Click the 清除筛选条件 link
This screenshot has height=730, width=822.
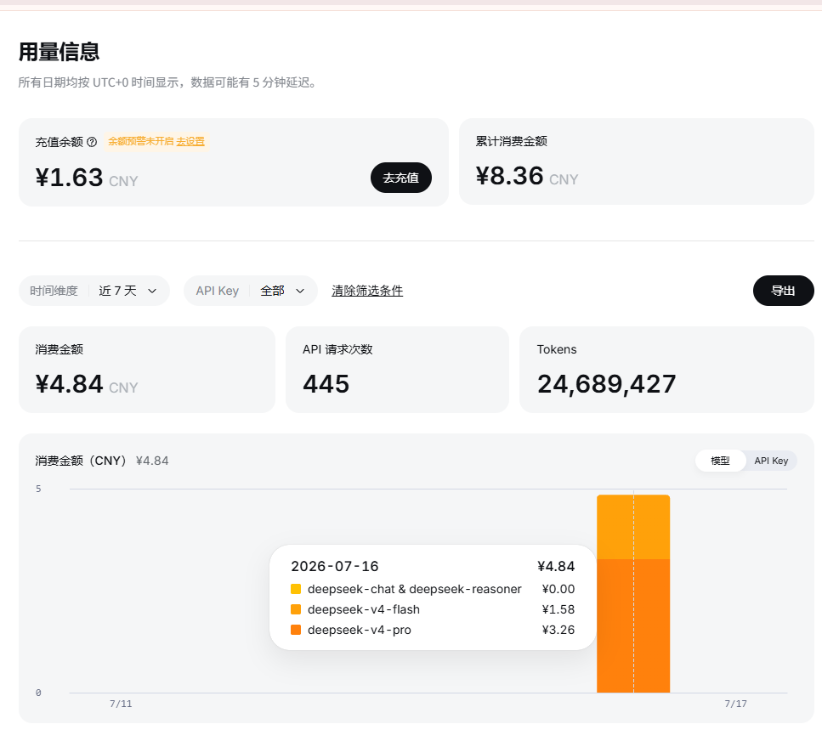(x=367, y=291)
